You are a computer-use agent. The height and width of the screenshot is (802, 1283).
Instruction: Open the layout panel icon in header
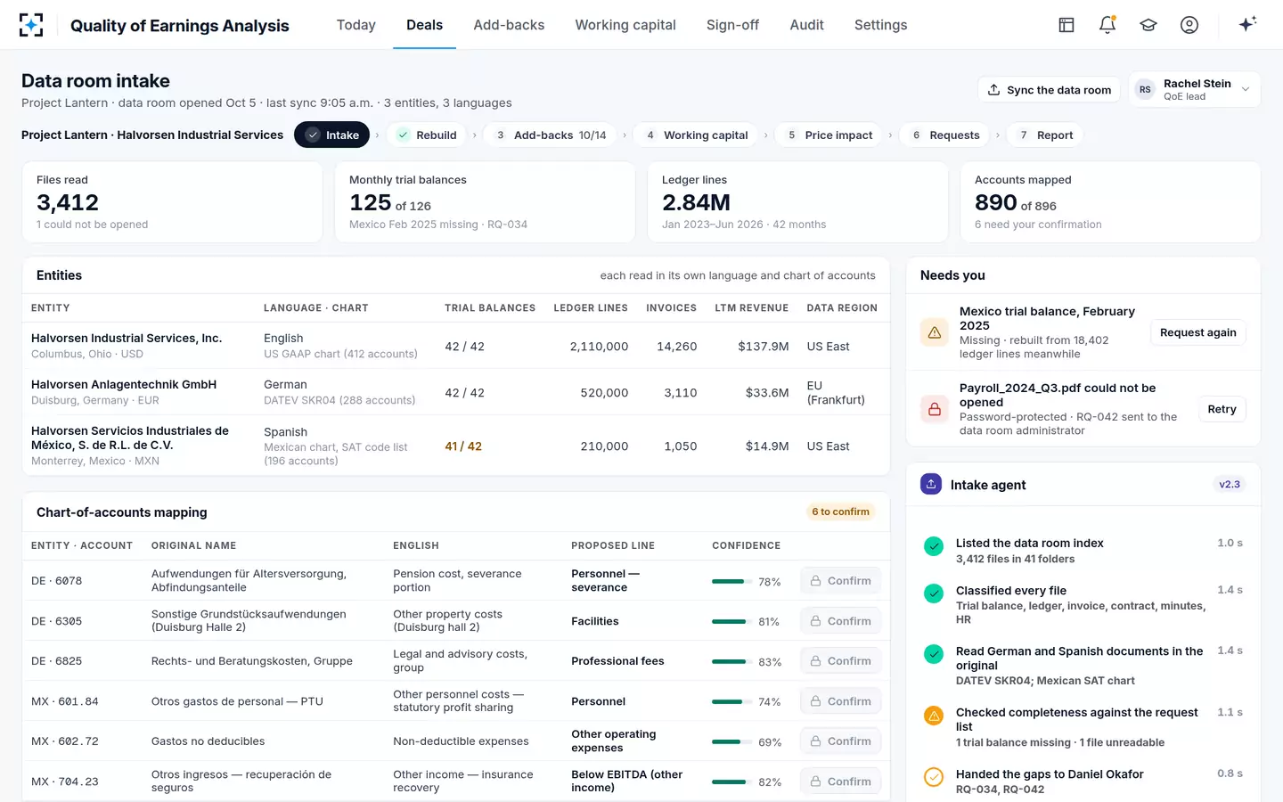(1066, 25)
